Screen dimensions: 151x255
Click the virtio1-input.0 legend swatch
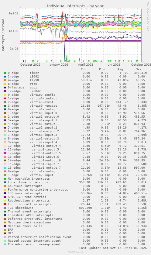point(5,113)
